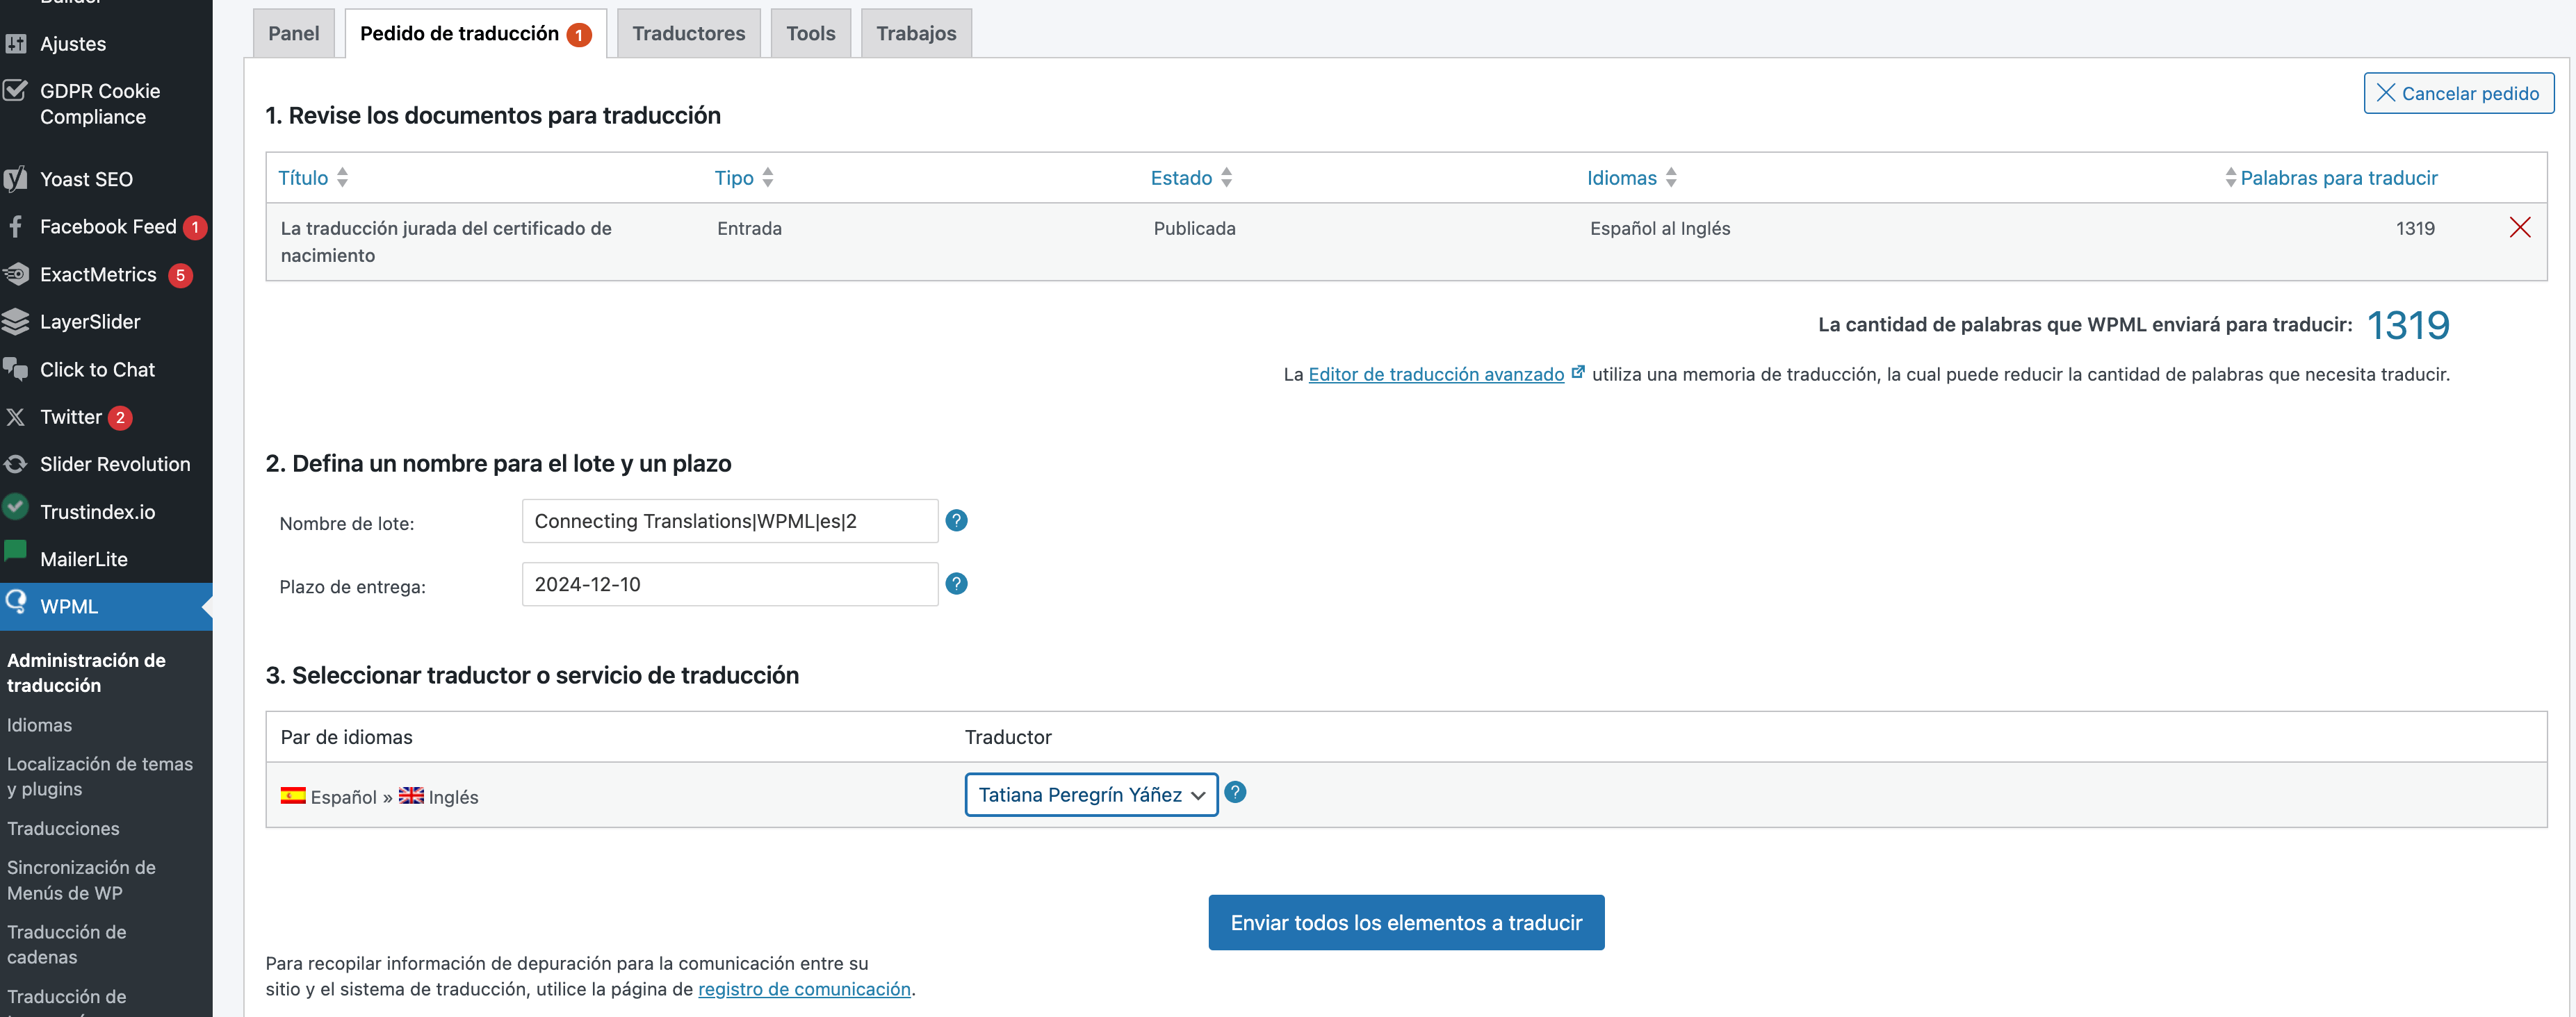Select the Pedido de traducción tab
Screen dimensions: 2576x1017
point(476,34)
